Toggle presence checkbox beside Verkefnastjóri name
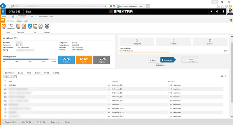This screenshot has height=125, width=233. 17,47
